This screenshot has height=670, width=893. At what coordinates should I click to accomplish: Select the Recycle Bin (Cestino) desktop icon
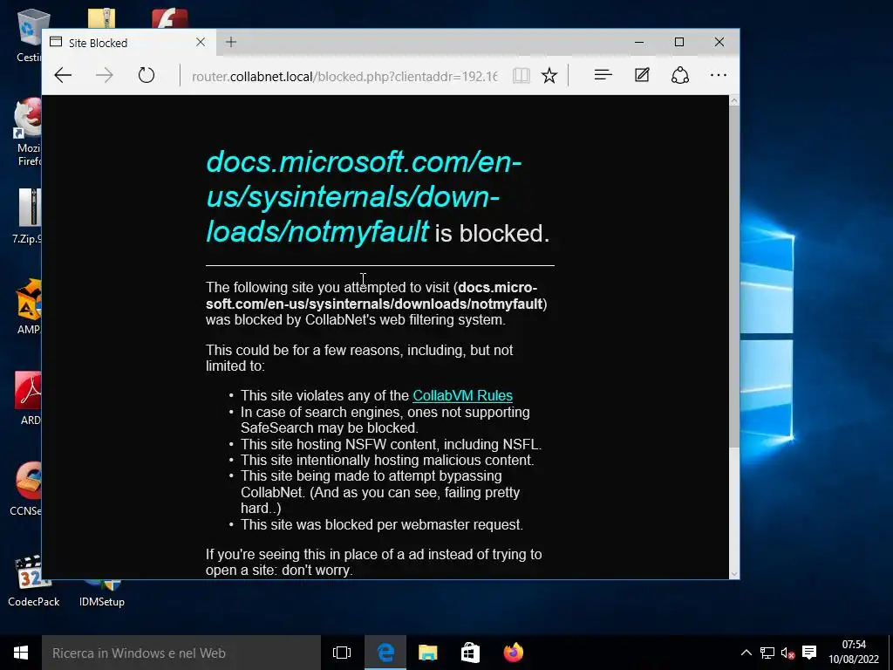[29, 35]
